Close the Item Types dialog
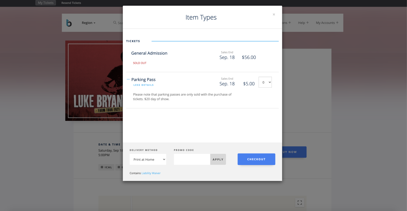 pyautogui.click(x=274, y=15)
